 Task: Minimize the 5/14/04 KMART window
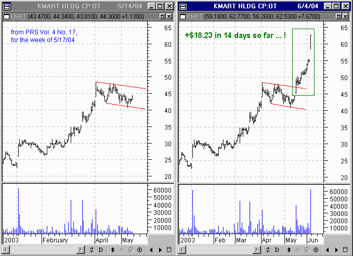[x=151, y=6]
